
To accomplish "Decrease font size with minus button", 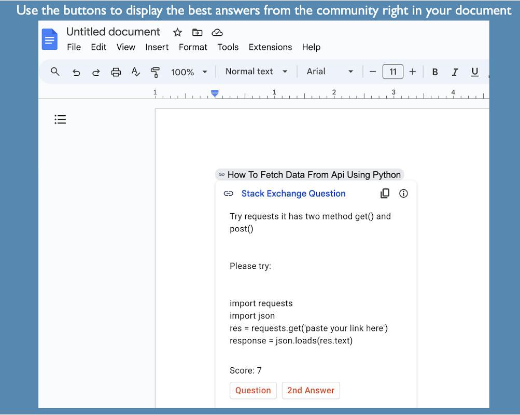I will coord(373,72).
